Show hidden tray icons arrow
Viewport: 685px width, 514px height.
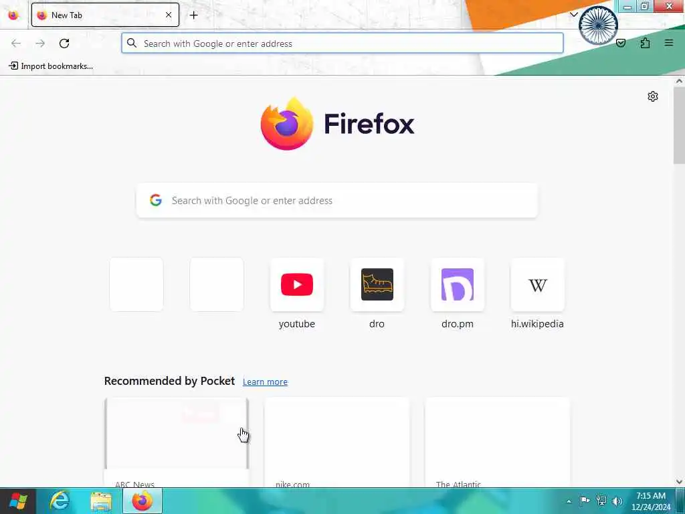(x=569, y=501)
